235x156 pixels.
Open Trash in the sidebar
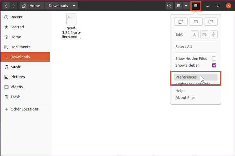coord(15,97)
